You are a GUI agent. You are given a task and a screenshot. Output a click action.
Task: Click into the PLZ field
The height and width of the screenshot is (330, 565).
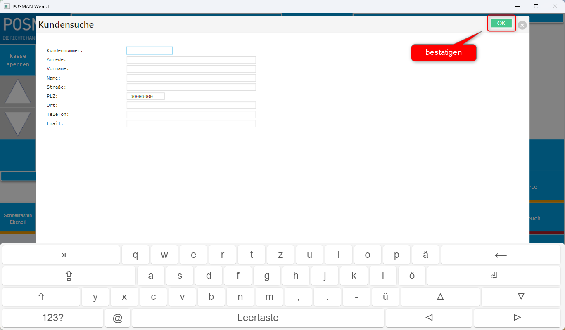pos(145,97)
